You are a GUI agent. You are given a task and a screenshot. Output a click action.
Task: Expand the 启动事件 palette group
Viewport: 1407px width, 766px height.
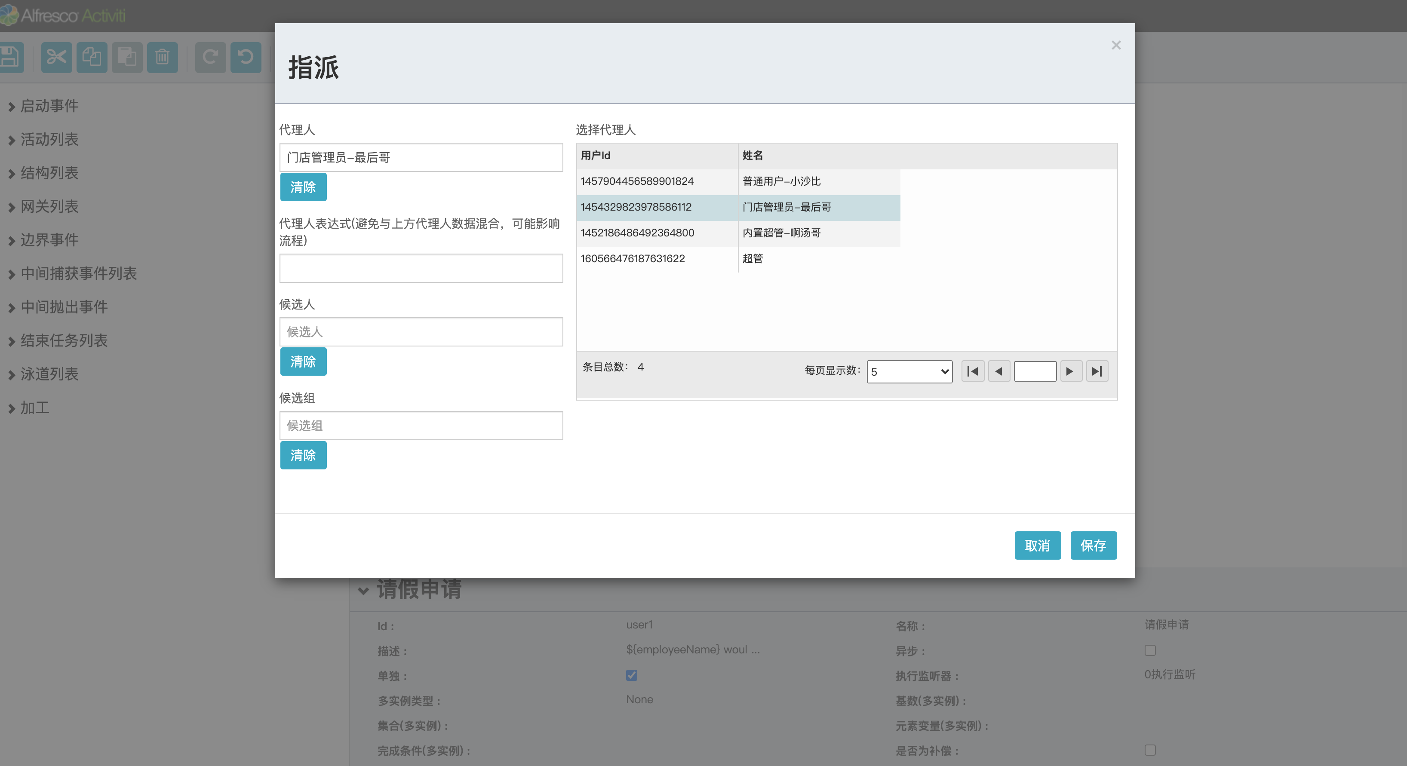49,106
